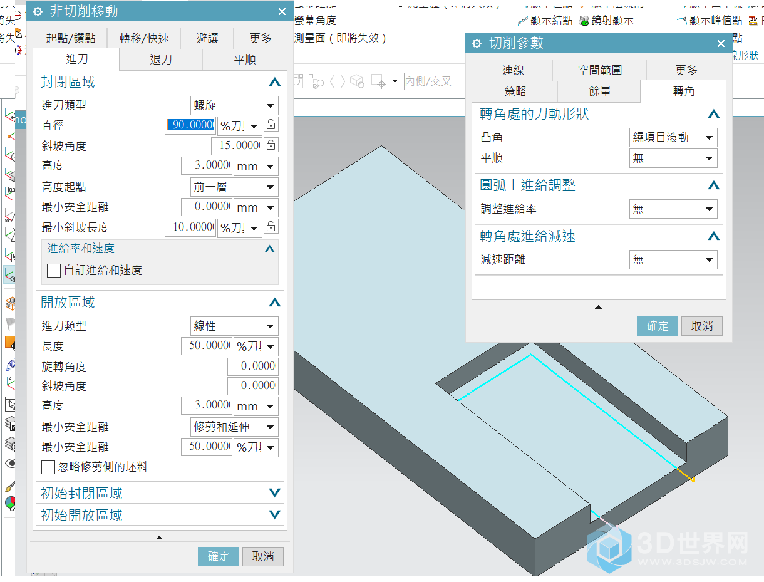This screenshot has height=582, width=764.
Task: Open the 調整進給率 dropdown
Action: [x=673, y=209]
